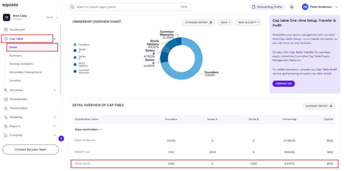The width and height of the screenshot is (344, 171).
Task: Expand the Reports menu chevron
Action: [x=55, y=126]
